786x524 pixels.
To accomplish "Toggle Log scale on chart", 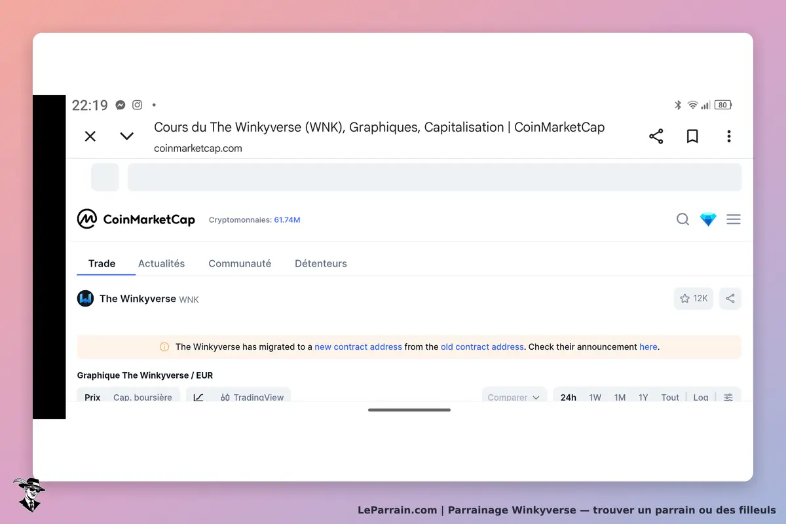I will click(x=701, y=397).
